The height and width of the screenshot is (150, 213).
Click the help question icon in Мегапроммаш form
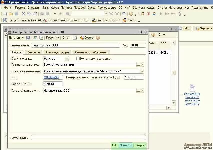tap(98, 38)
